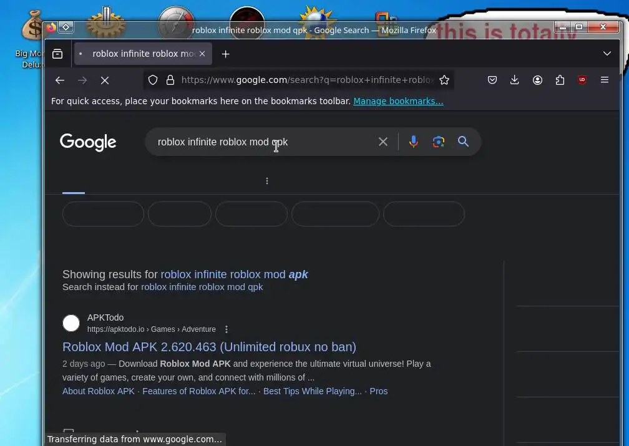This screenshot has height=446, width=629.
Task: Bookmark this page with the star icon
Action: (444, 80)
